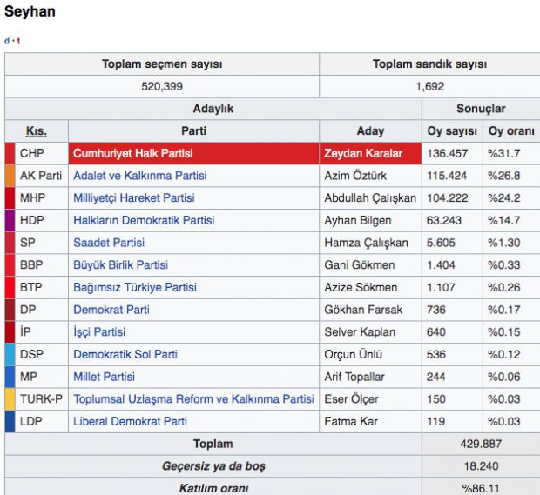Click the 'Sonuçlar' section header
Screen dimensions: 540x495
pyautogui.click(x=481, y=109)
